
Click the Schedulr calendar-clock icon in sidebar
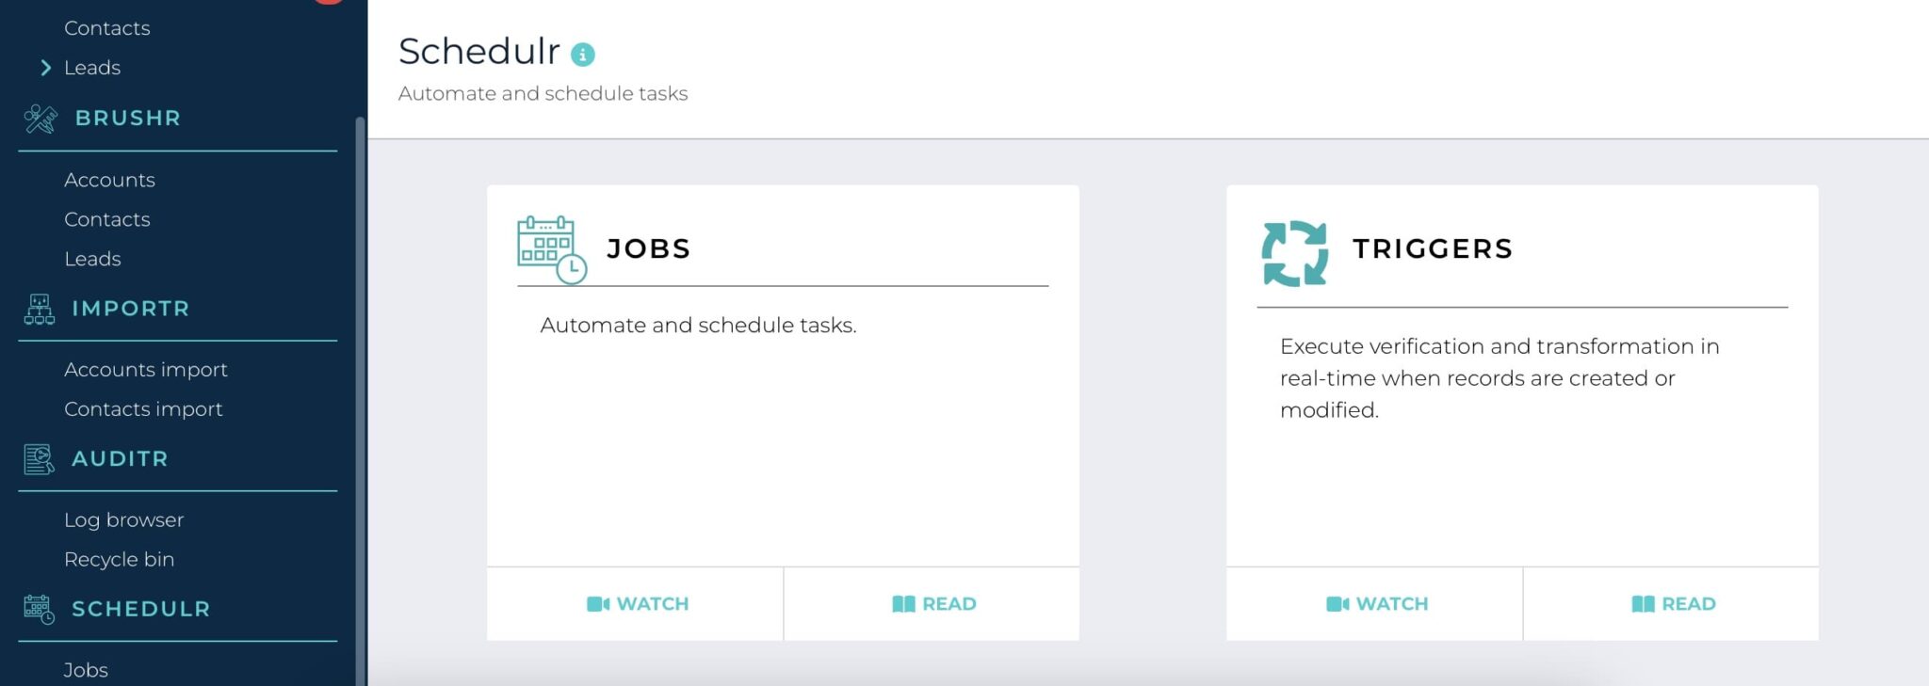click(37, 608)
